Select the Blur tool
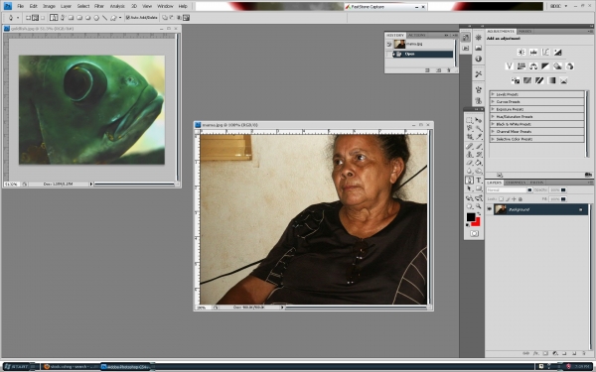This screenshot has width=596, height=372. [469, 171]
